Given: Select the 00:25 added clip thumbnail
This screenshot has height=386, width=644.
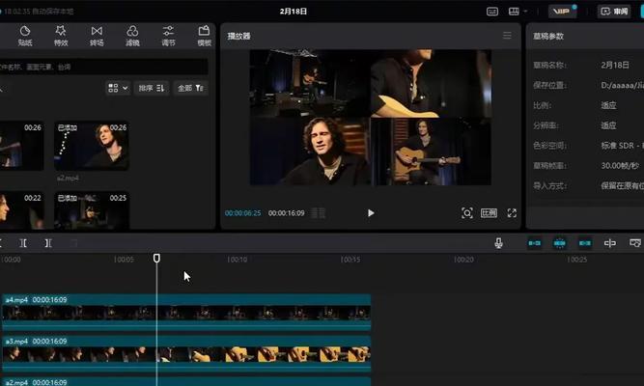Looking at the screenshot, I should [92, 210].
